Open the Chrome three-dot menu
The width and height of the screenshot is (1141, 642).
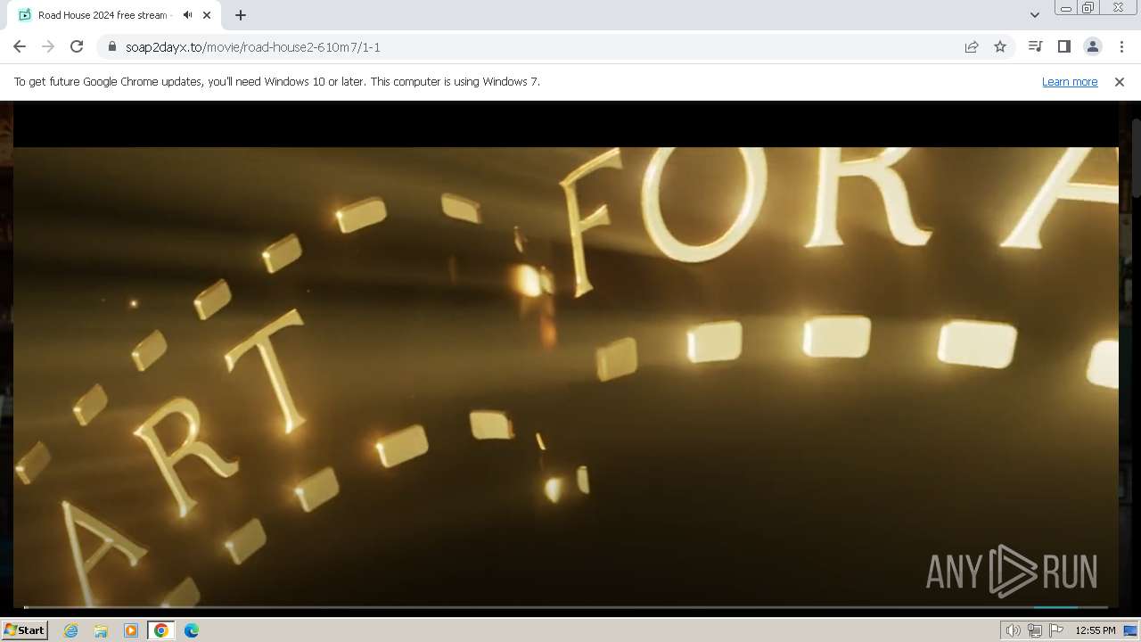[1121, 46]
